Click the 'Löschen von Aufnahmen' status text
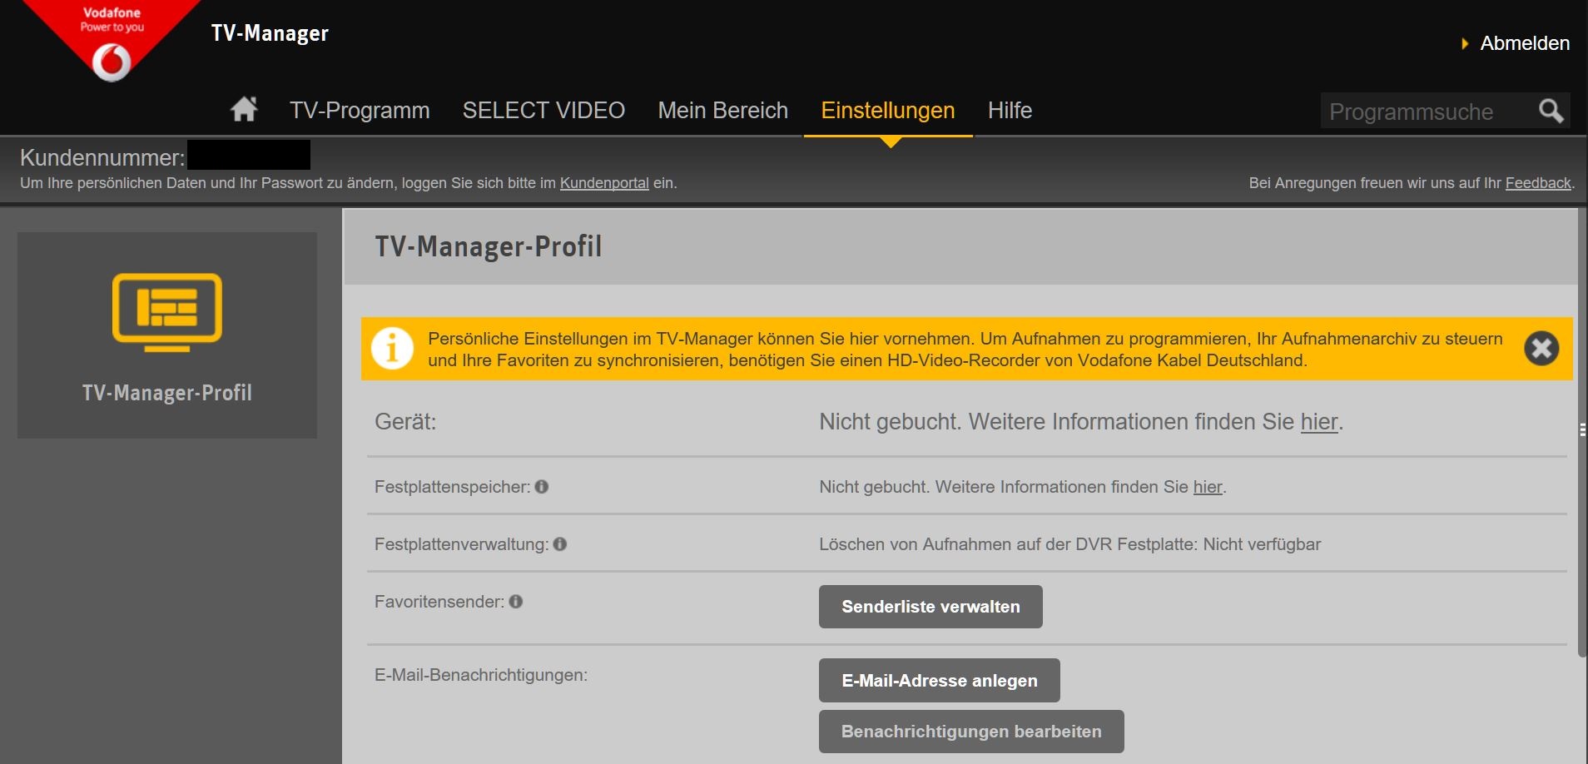 pyautogui.click(x=1069, y=544)
